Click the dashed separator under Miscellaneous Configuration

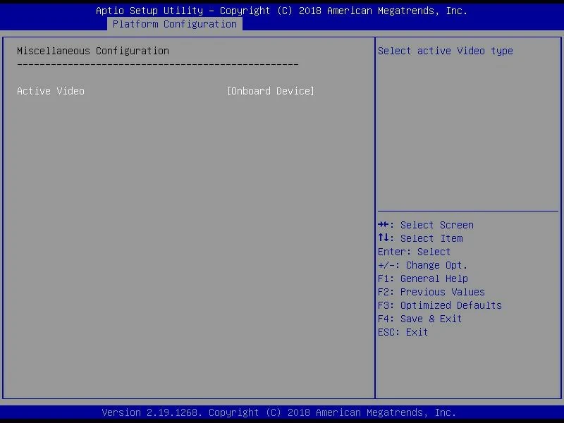pyautogui.click(x=157, y=64)
